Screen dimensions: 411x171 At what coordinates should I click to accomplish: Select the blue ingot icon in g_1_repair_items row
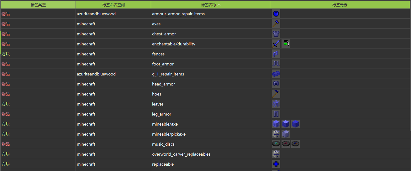[276, 74]
